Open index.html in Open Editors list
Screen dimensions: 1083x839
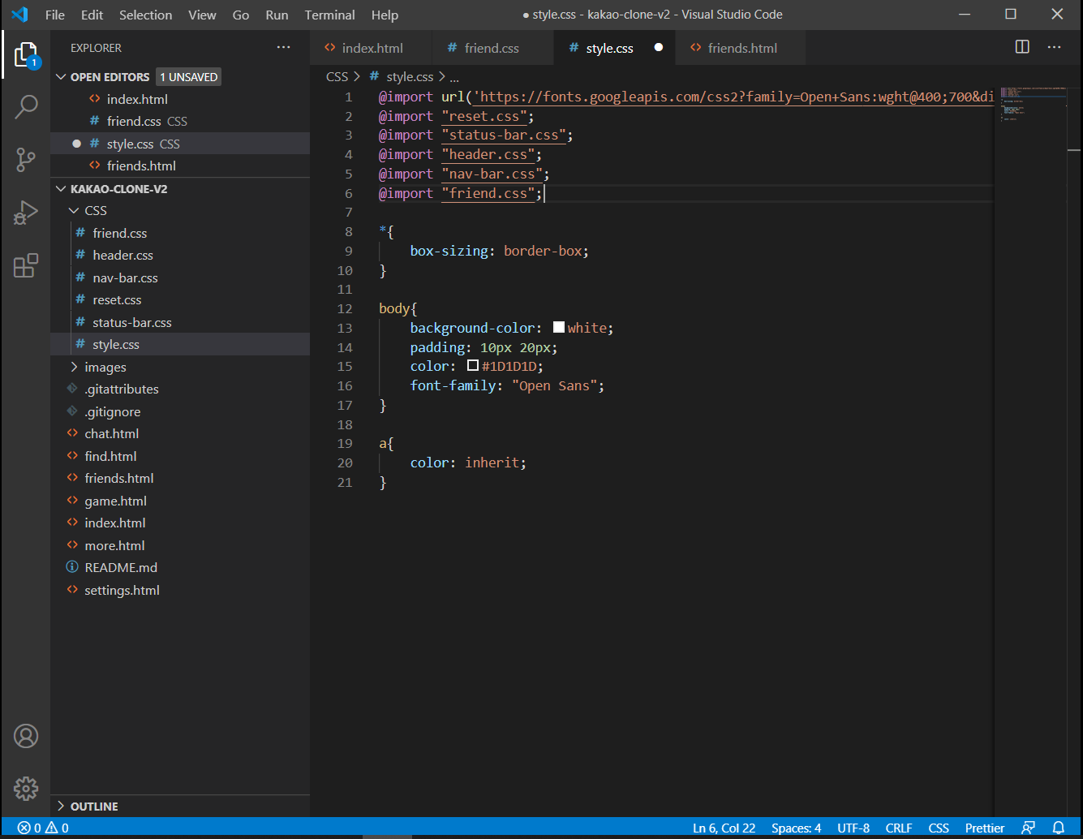click(180, 99)
